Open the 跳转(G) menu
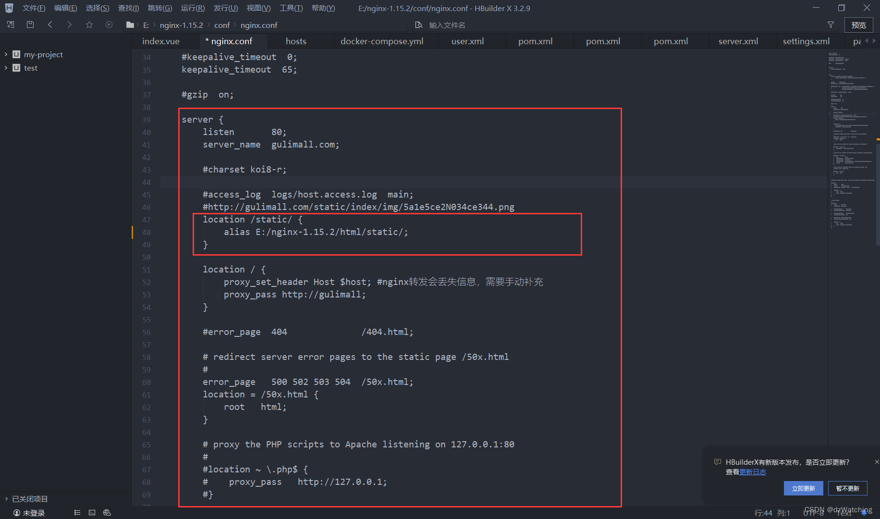 tap(160, 8)
